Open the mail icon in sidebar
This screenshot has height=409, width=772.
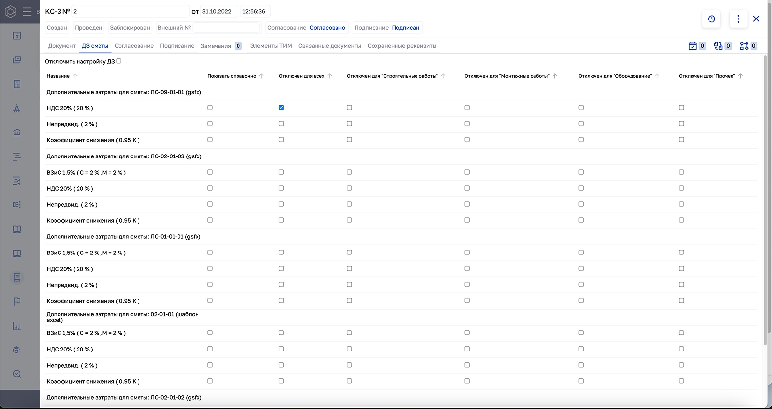[17, 60]
